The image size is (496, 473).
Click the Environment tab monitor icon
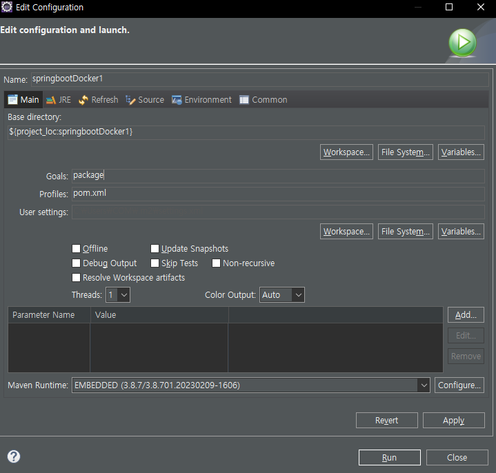[177, 100]
